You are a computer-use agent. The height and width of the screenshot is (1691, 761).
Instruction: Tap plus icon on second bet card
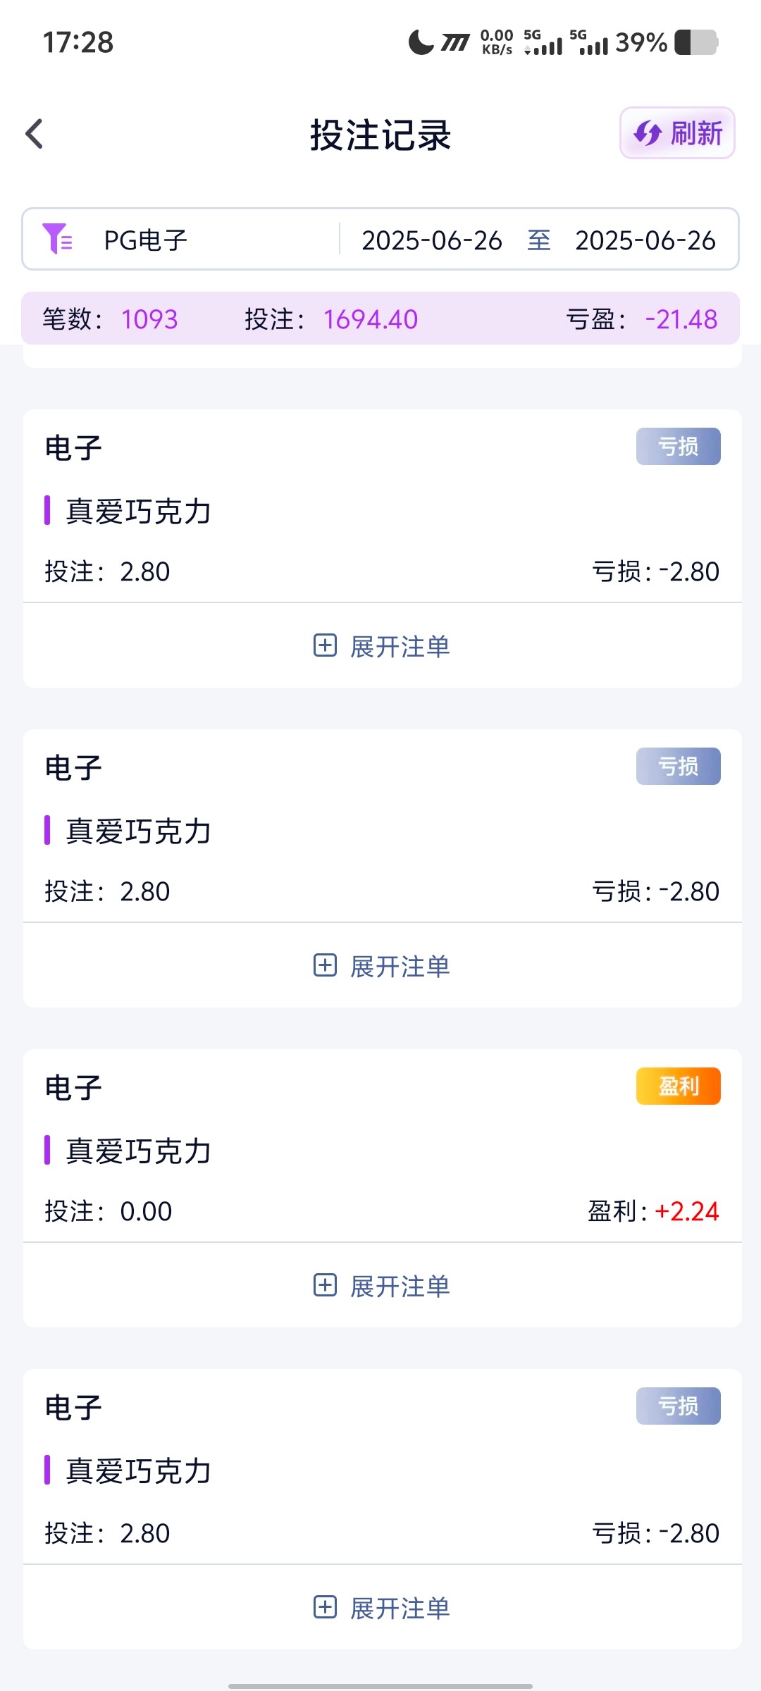click(x=325, y=965)
